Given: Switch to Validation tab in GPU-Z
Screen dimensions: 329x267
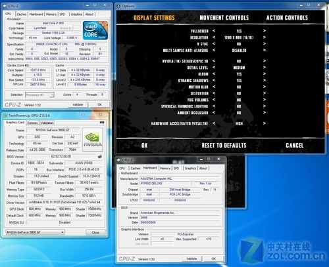Looking at the screenshot, I should tap(47, 123).
